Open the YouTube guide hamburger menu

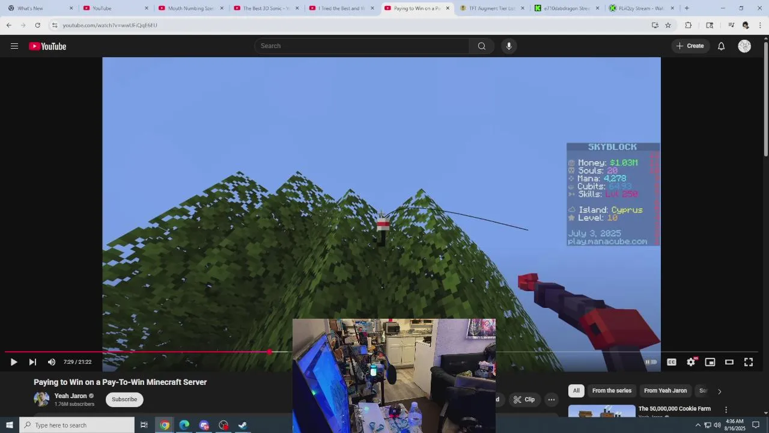14,46
